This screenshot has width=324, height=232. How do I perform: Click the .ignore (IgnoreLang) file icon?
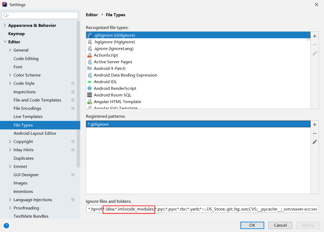click(90, 48)
